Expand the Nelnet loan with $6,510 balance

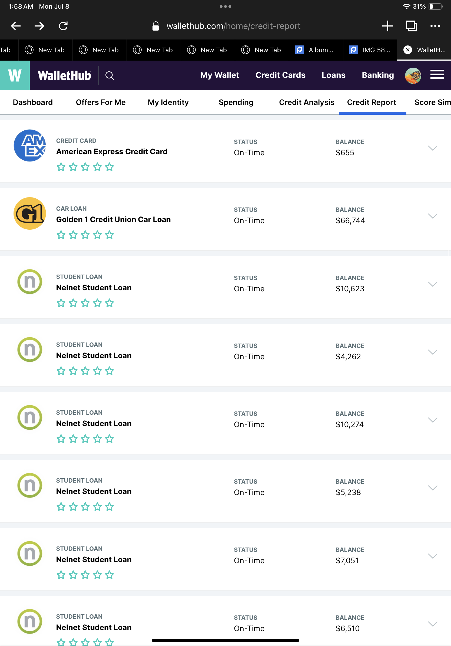click(x=432, y=624)
